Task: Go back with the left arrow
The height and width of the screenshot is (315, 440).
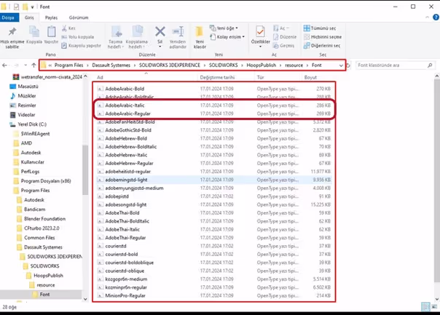Action: pyautogui.click(x=4, y=65)
